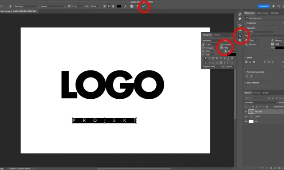
Task: Toggle Faux Bold in the floating Typografia panel
Action: 205,58
